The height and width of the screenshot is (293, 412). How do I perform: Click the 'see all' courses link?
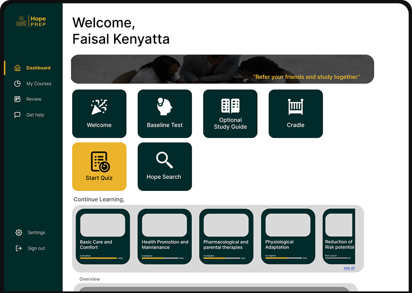[x=349, y=268]
